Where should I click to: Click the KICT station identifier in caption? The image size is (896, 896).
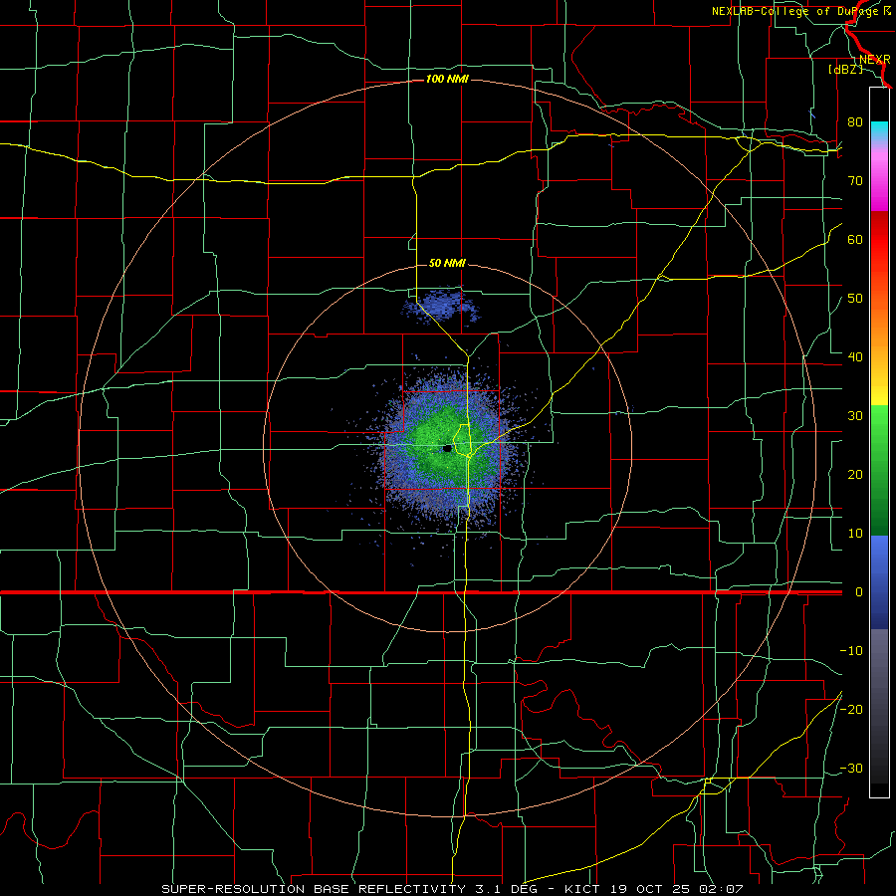582,889
